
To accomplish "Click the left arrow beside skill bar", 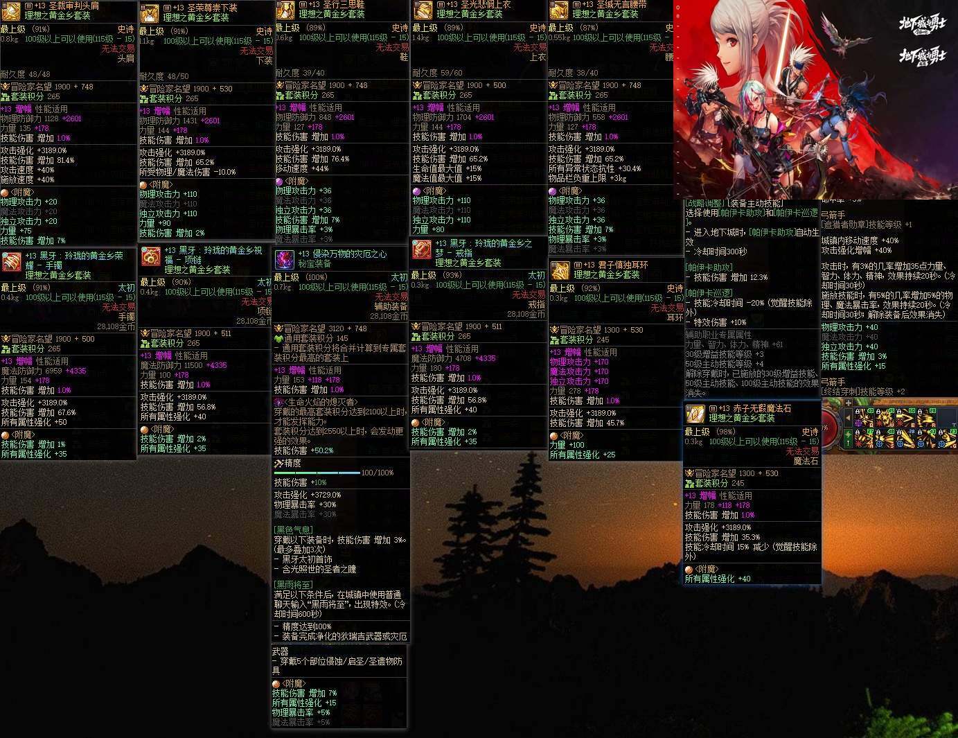I will point(848,418).
